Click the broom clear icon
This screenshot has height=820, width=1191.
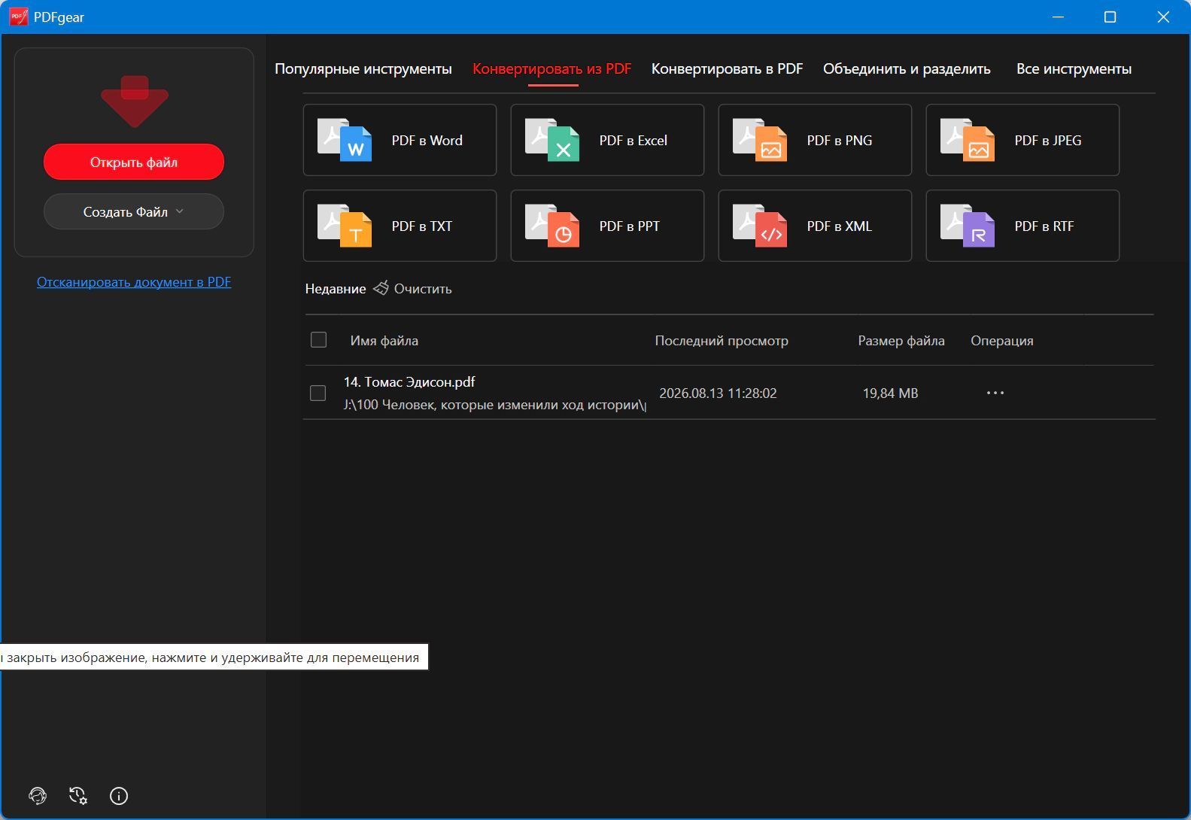(x=381, y=288)
